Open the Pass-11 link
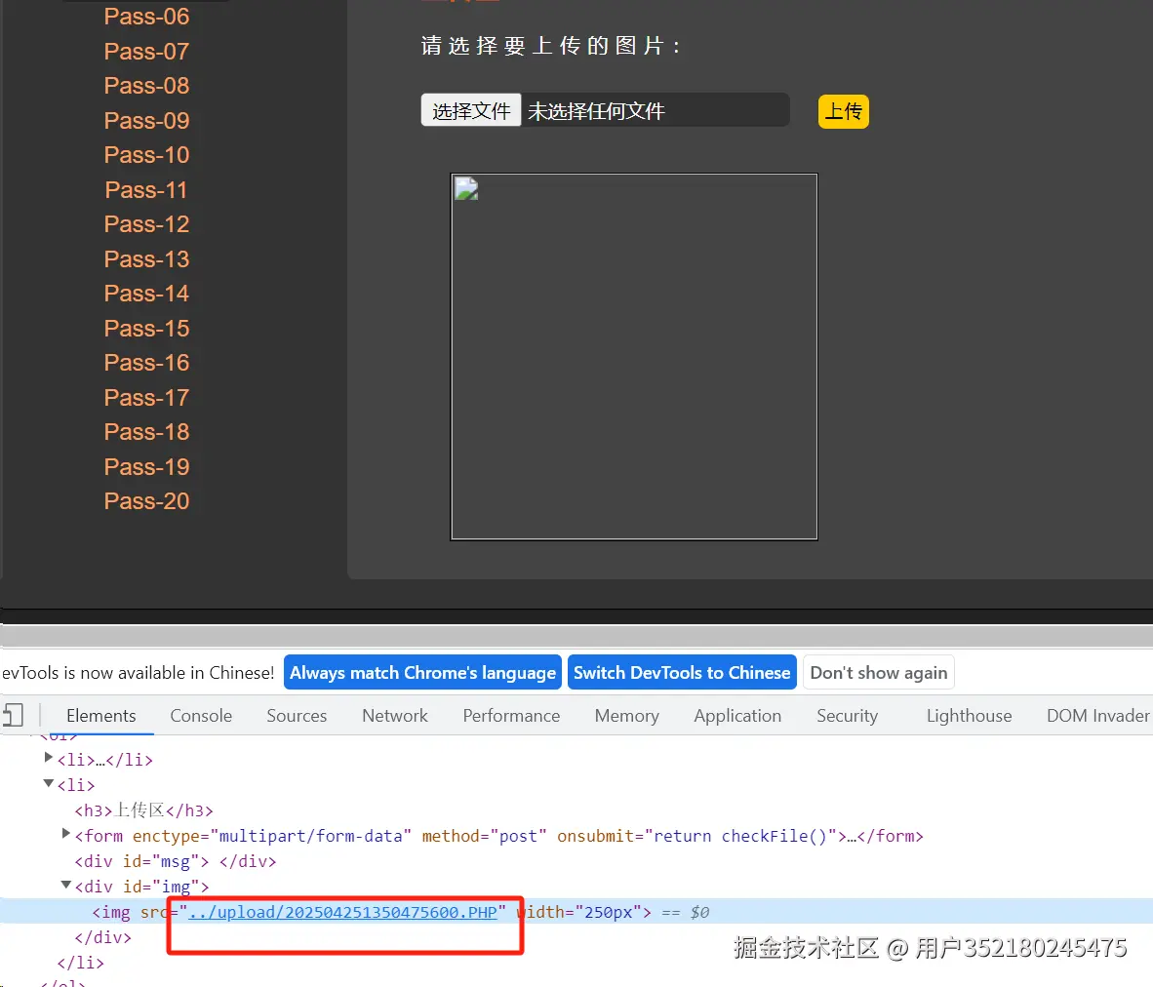Image resolution: width=1153 pixels, height=987 pixels. coord(146,190)
